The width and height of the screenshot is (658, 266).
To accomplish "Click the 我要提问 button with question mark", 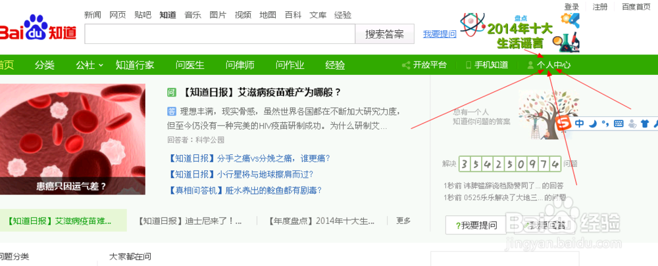I will point(476,226).
